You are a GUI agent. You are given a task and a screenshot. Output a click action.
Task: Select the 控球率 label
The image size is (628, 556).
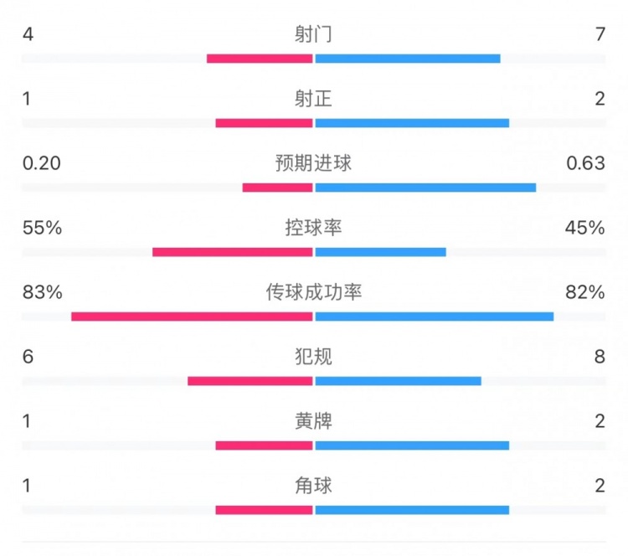[313, 227]
